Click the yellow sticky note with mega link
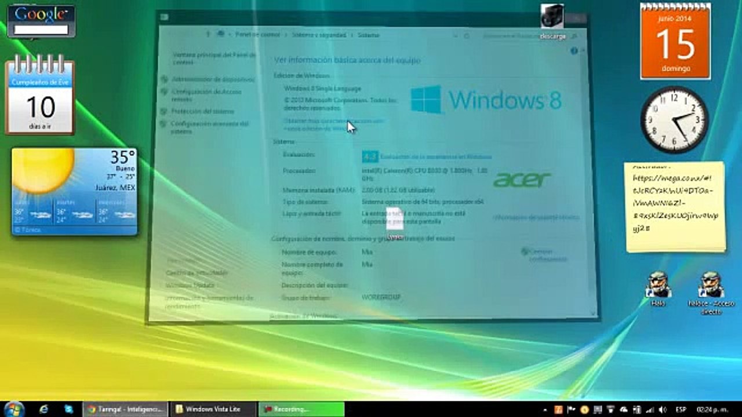This screenshot has height=417, width=742. pos(675,206)
